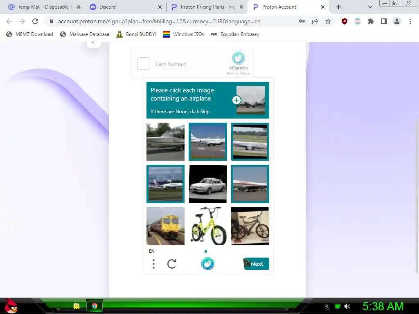419x314 pixels.
Task: Open a new browser tab
Action: [x=338, y=7]
